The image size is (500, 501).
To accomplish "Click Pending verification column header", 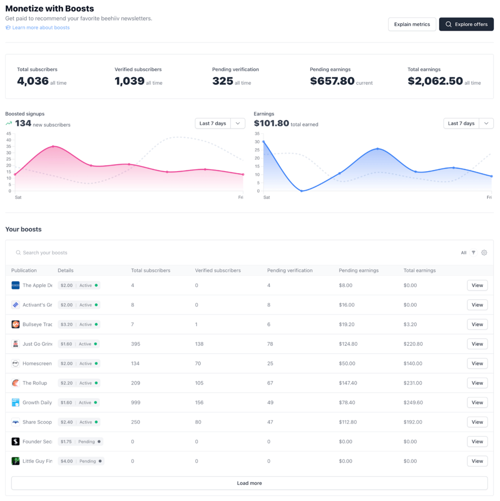I will click(290, 271).
